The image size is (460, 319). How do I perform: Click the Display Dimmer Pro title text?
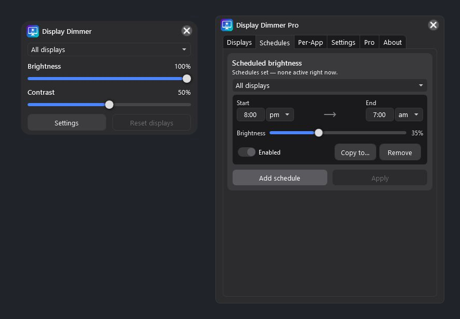pos(267,25)
